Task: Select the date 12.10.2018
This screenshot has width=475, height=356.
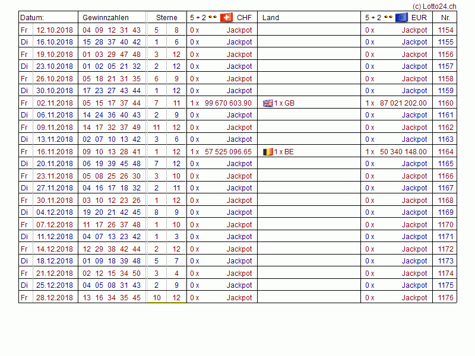Action: 55,30
